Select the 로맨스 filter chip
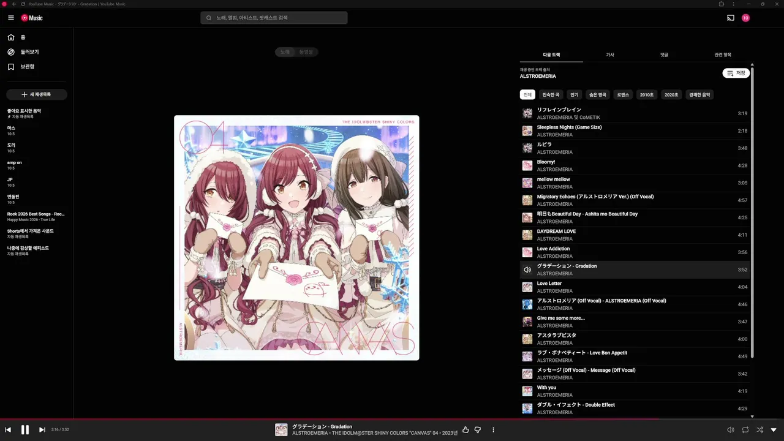Image resolution: width=784 pixels, height=441 pixels. [x=623, y=94]
